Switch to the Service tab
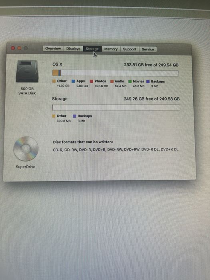The width and height of the screenshot is (210, 280). 148,49
